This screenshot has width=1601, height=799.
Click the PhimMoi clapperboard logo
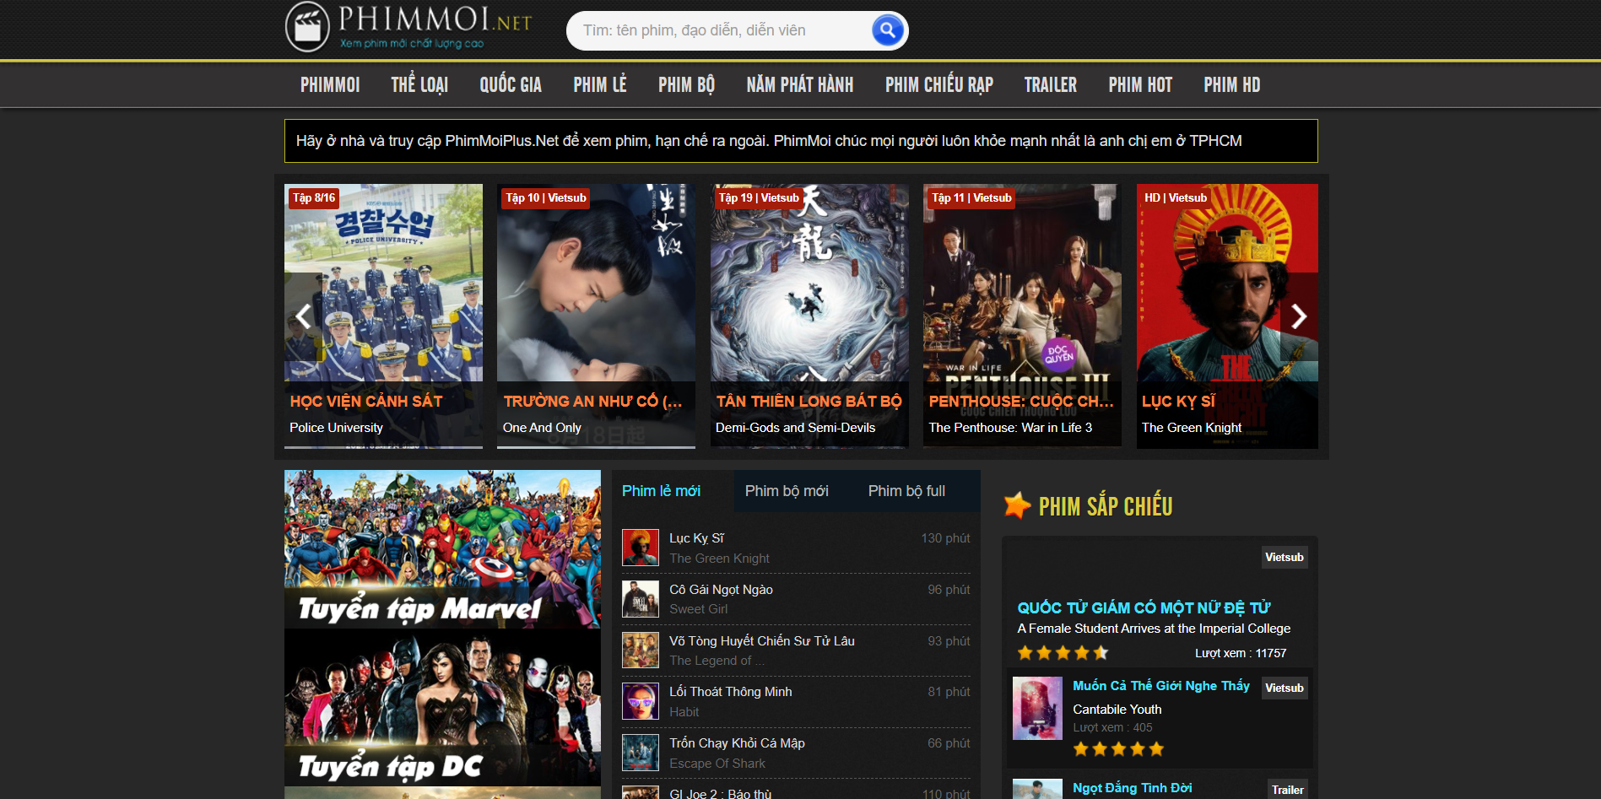308,27
